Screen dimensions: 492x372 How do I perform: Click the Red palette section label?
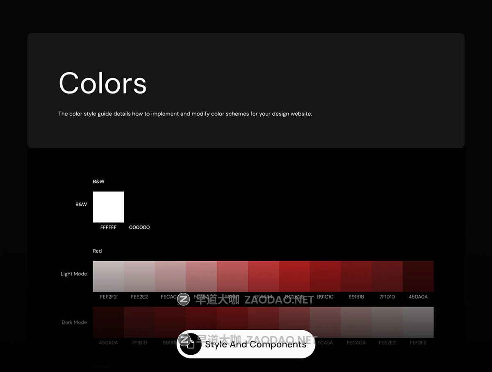97,251
